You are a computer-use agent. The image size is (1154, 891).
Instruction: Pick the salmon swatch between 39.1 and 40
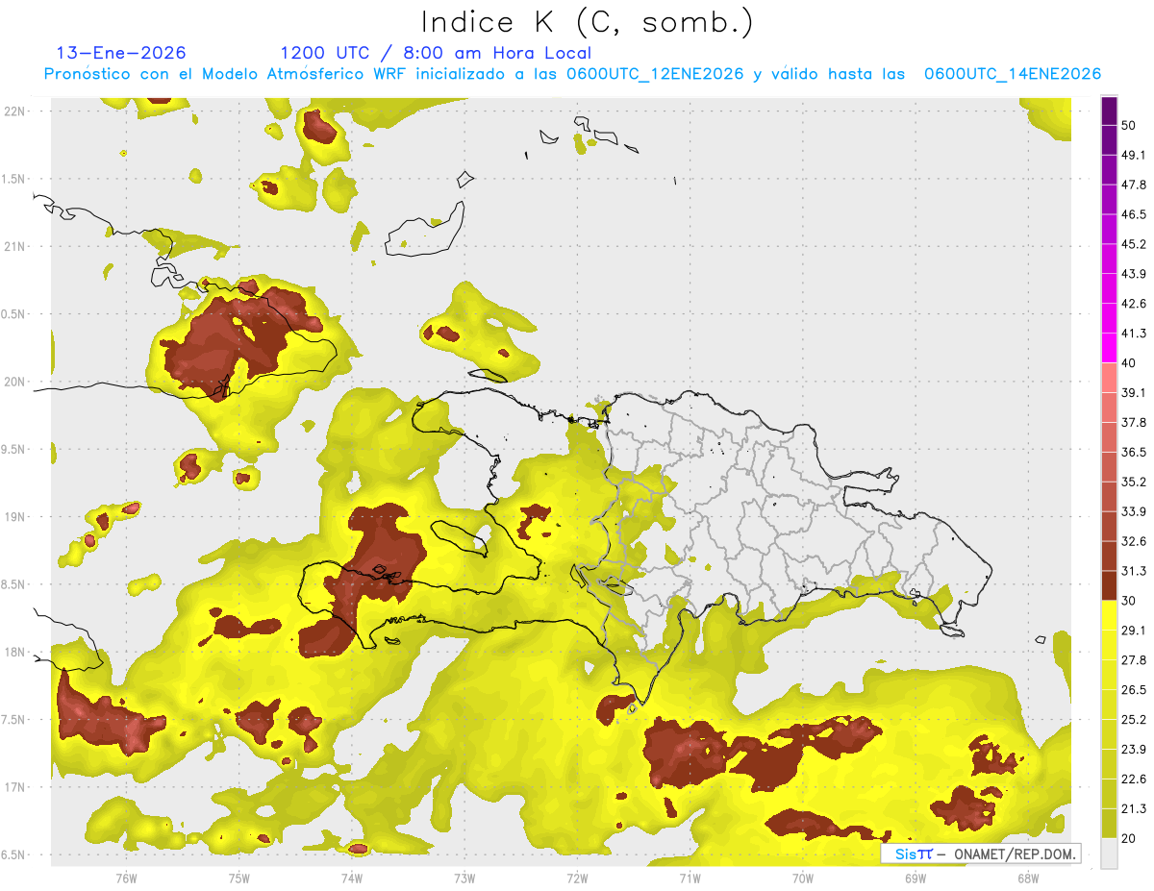pos(1110,378)
